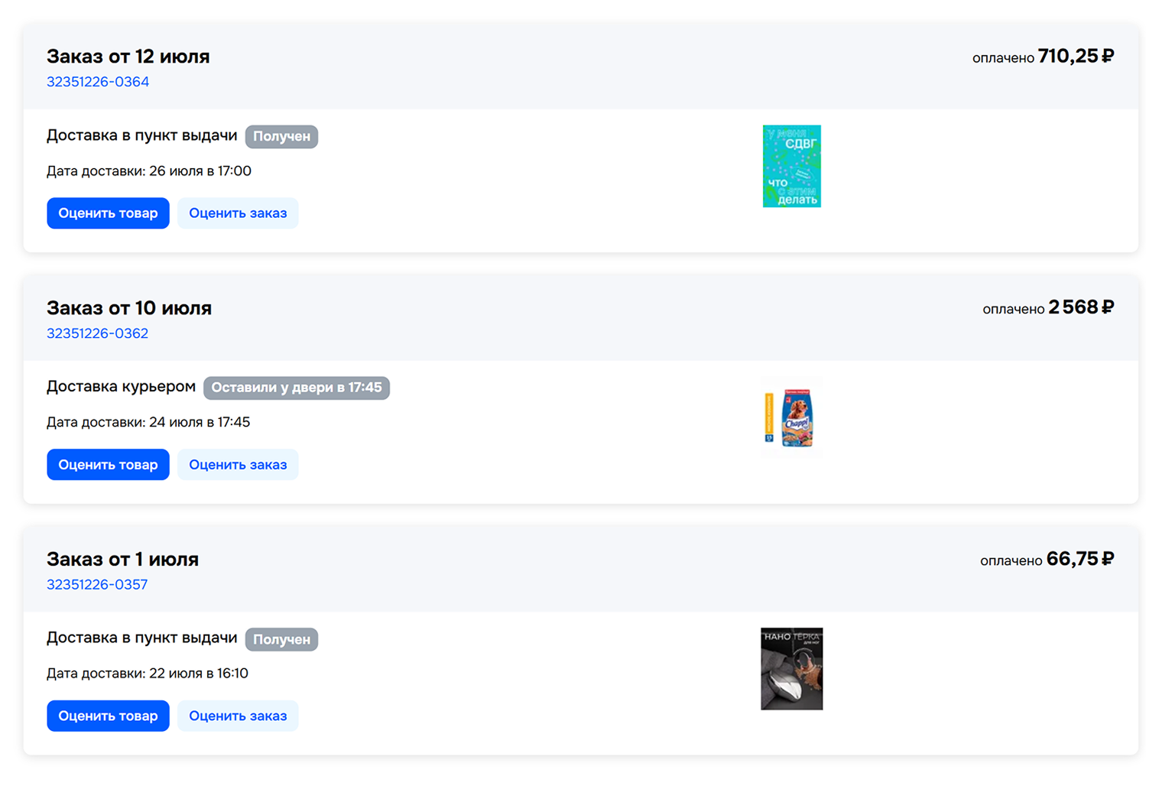
Task: Click the 'Заказ от 1 июля' heading
Action: 123,560
